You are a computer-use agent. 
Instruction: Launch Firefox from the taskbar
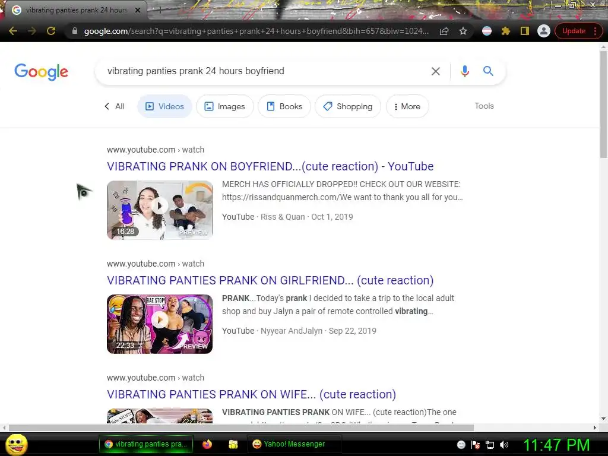[x=207, y=444]
